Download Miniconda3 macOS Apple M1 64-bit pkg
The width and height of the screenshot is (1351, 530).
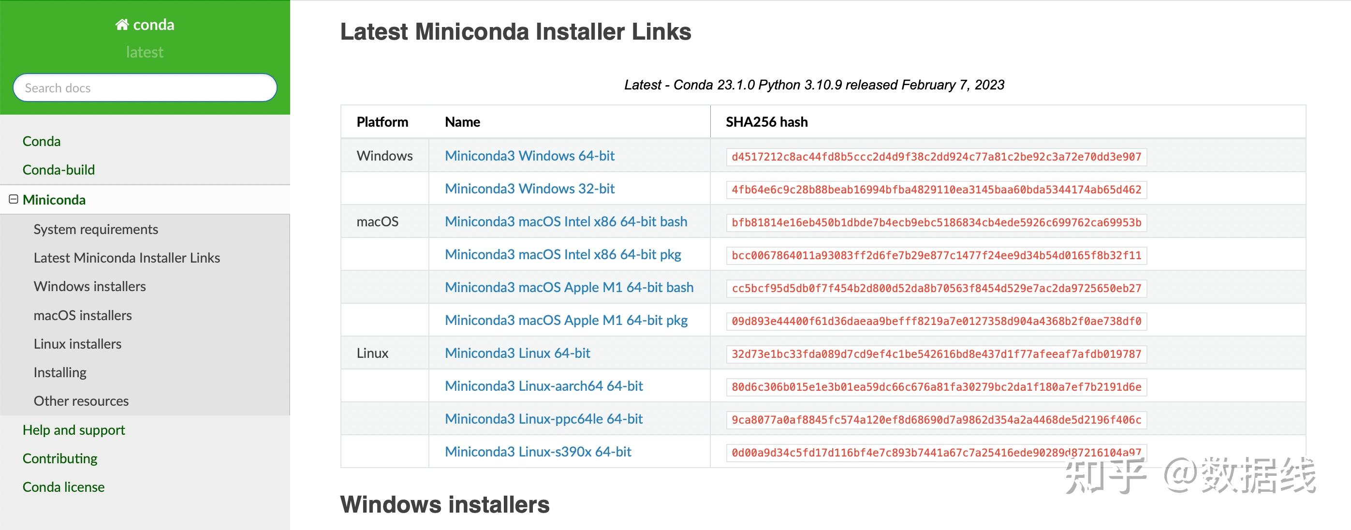pos(566,320)
